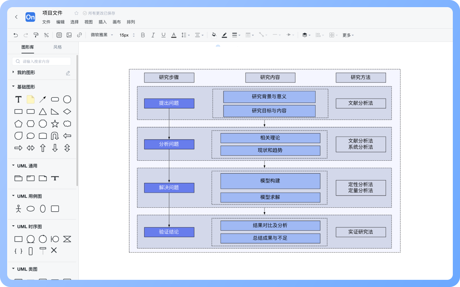Select the actor icon under UML 用例图
This screenshot has height=287, width=460.
click(x=18, y=208)
